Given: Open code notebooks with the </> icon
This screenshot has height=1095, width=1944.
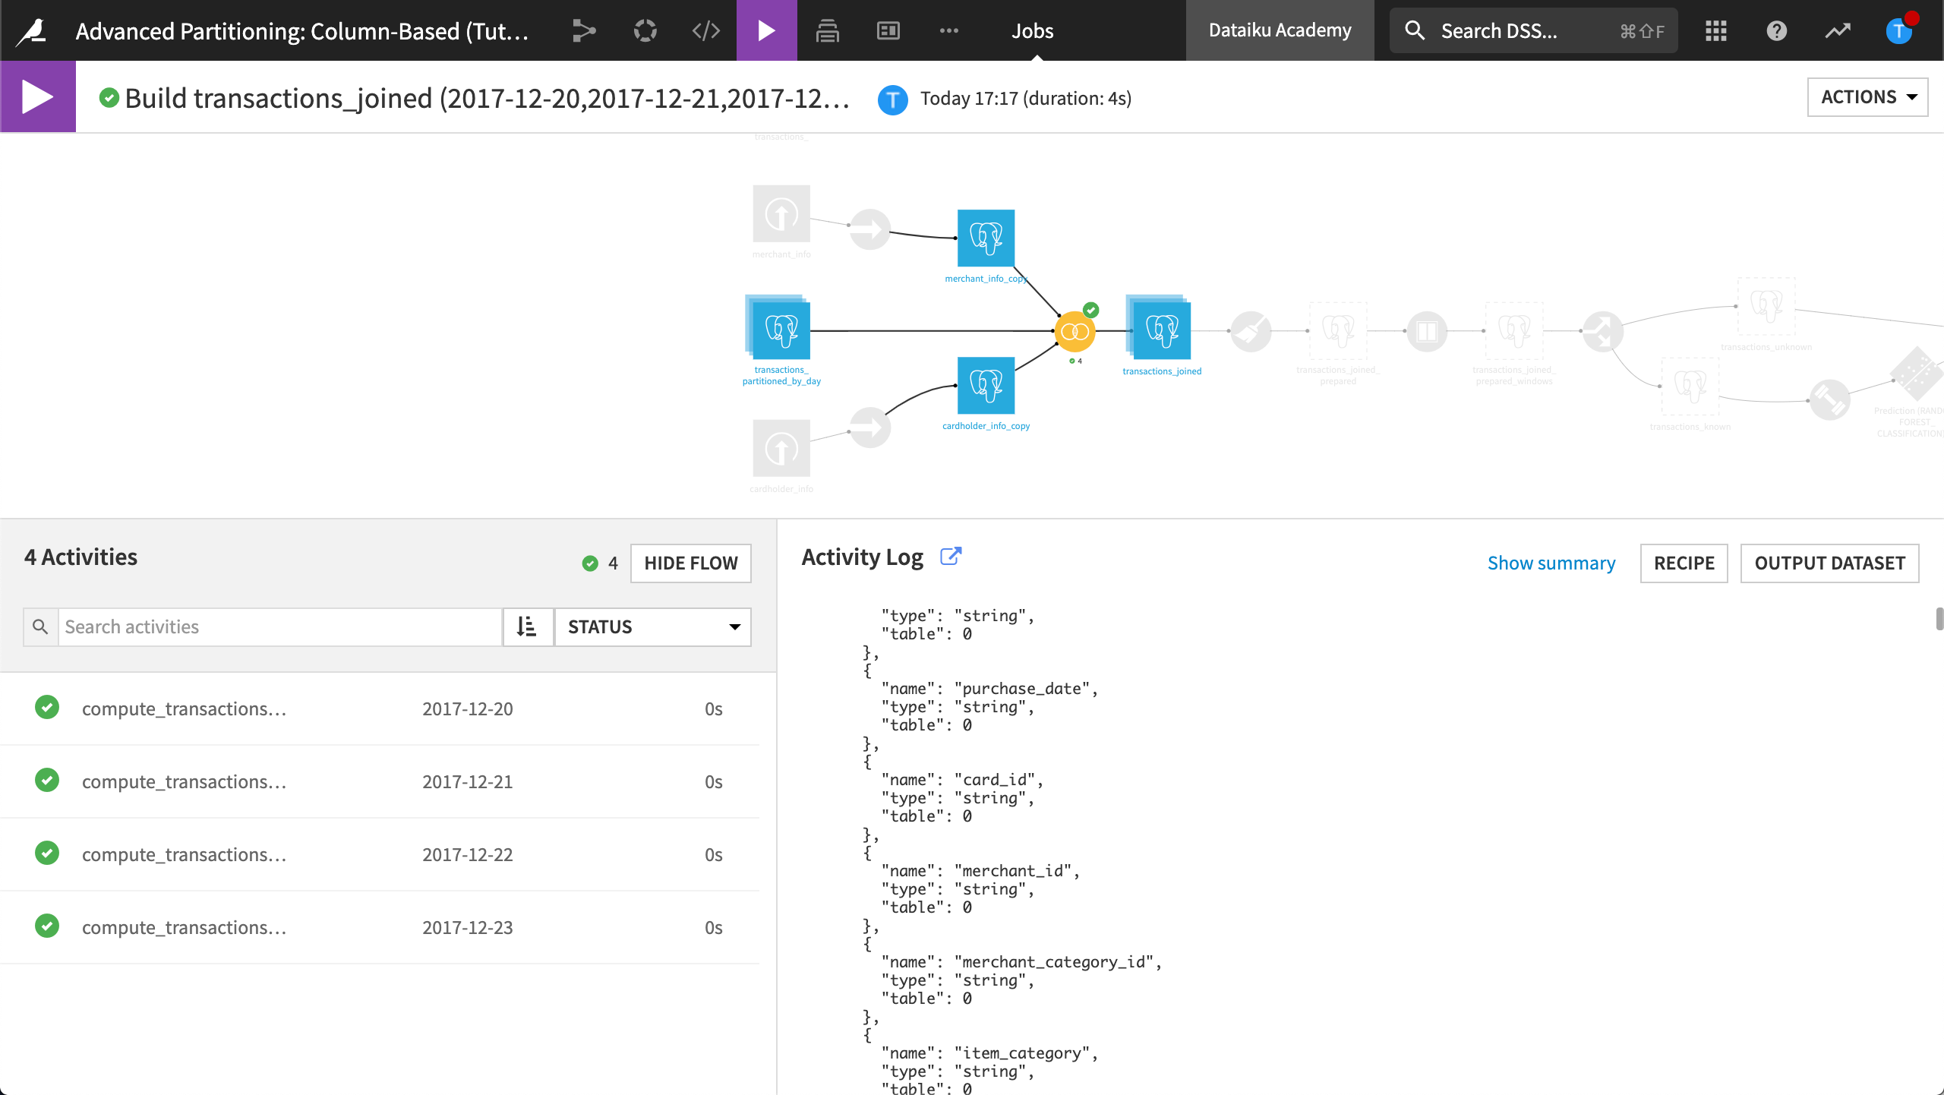Looking at the screenshot, I should 705,30.
